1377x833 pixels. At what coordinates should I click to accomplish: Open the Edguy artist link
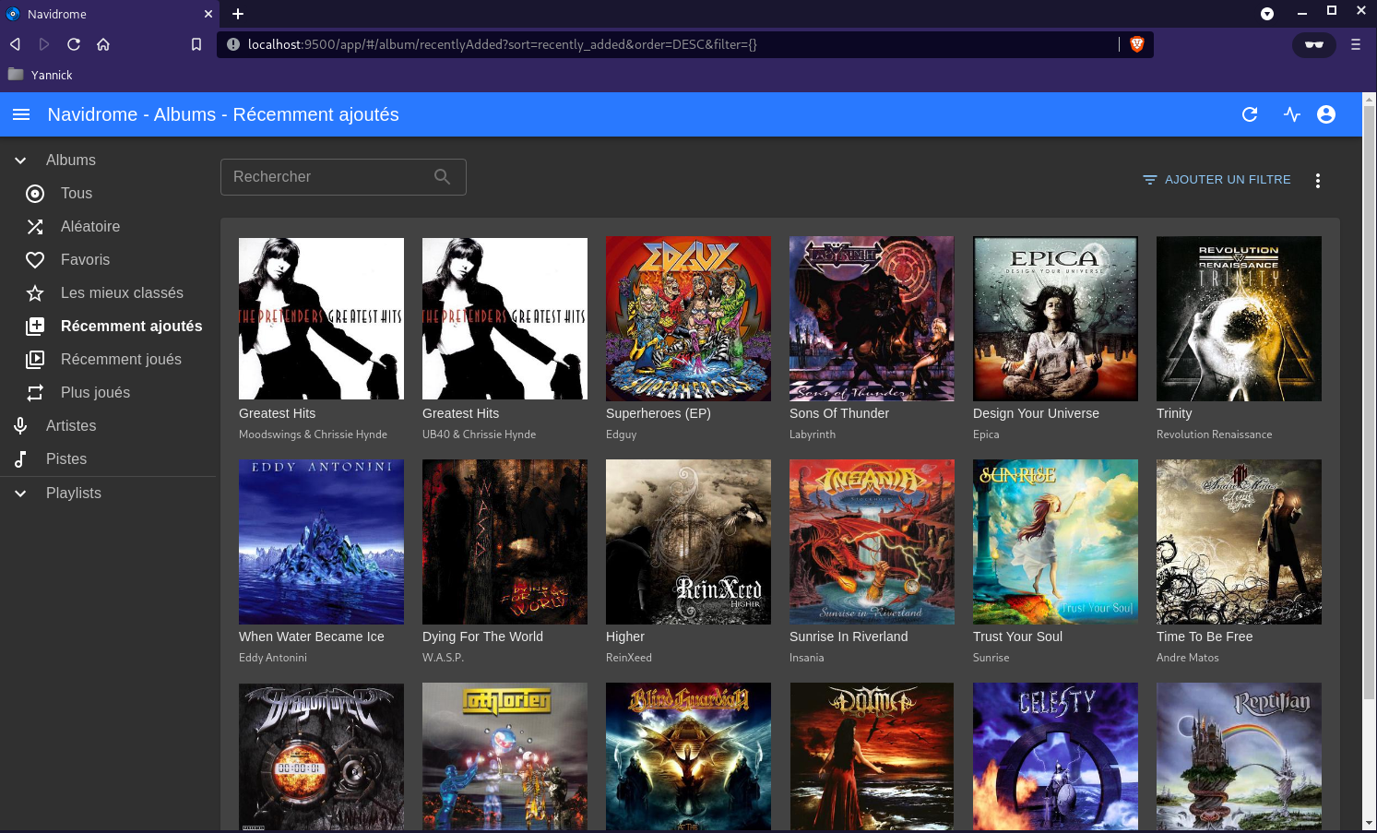point(621,434)
